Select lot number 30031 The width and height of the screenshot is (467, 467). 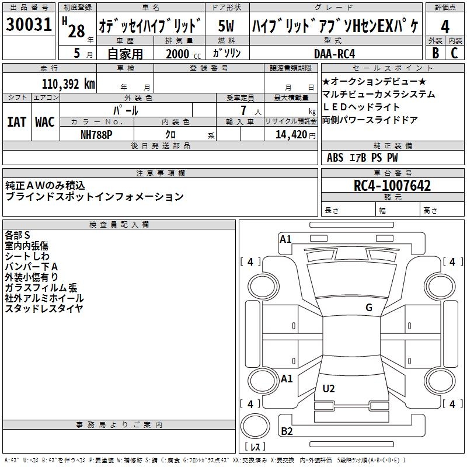pyautogui.click(x=29, y=25)
